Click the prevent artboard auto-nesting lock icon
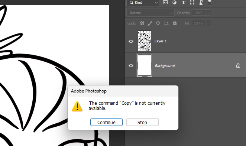 click(166, 23)
